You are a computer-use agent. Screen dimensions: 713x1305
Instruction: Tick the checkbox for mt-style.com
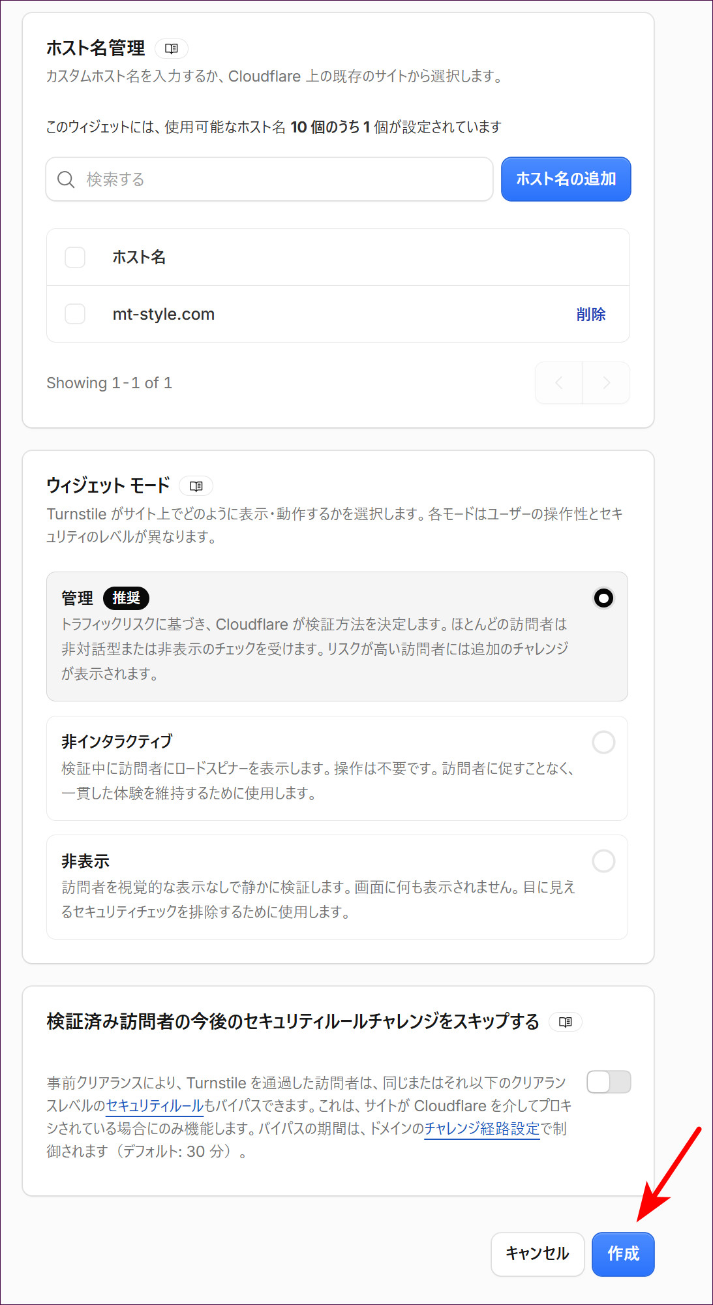tap(75, 314)
